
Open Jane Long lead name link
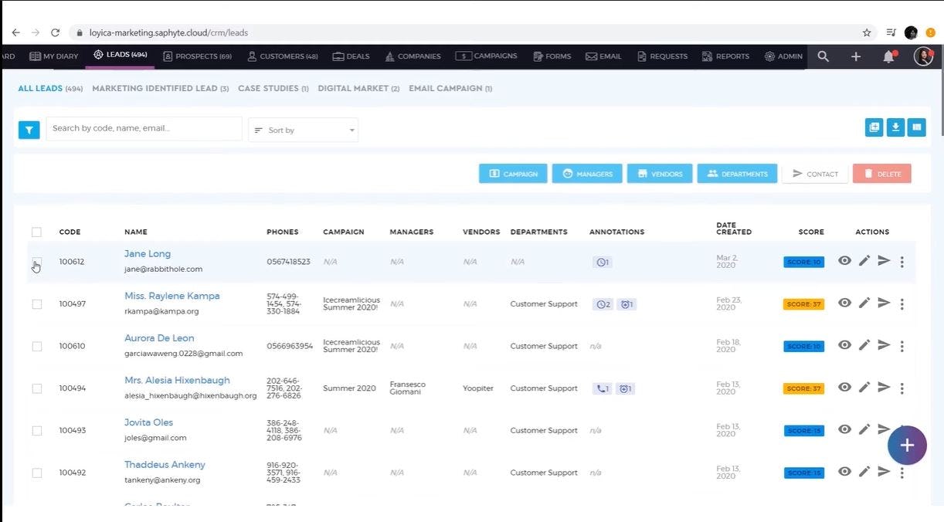click(x=148, y=254)
